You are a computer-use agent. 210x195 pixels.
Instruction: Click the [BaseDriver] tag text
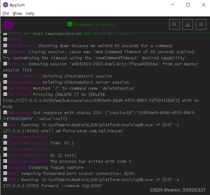22,46
